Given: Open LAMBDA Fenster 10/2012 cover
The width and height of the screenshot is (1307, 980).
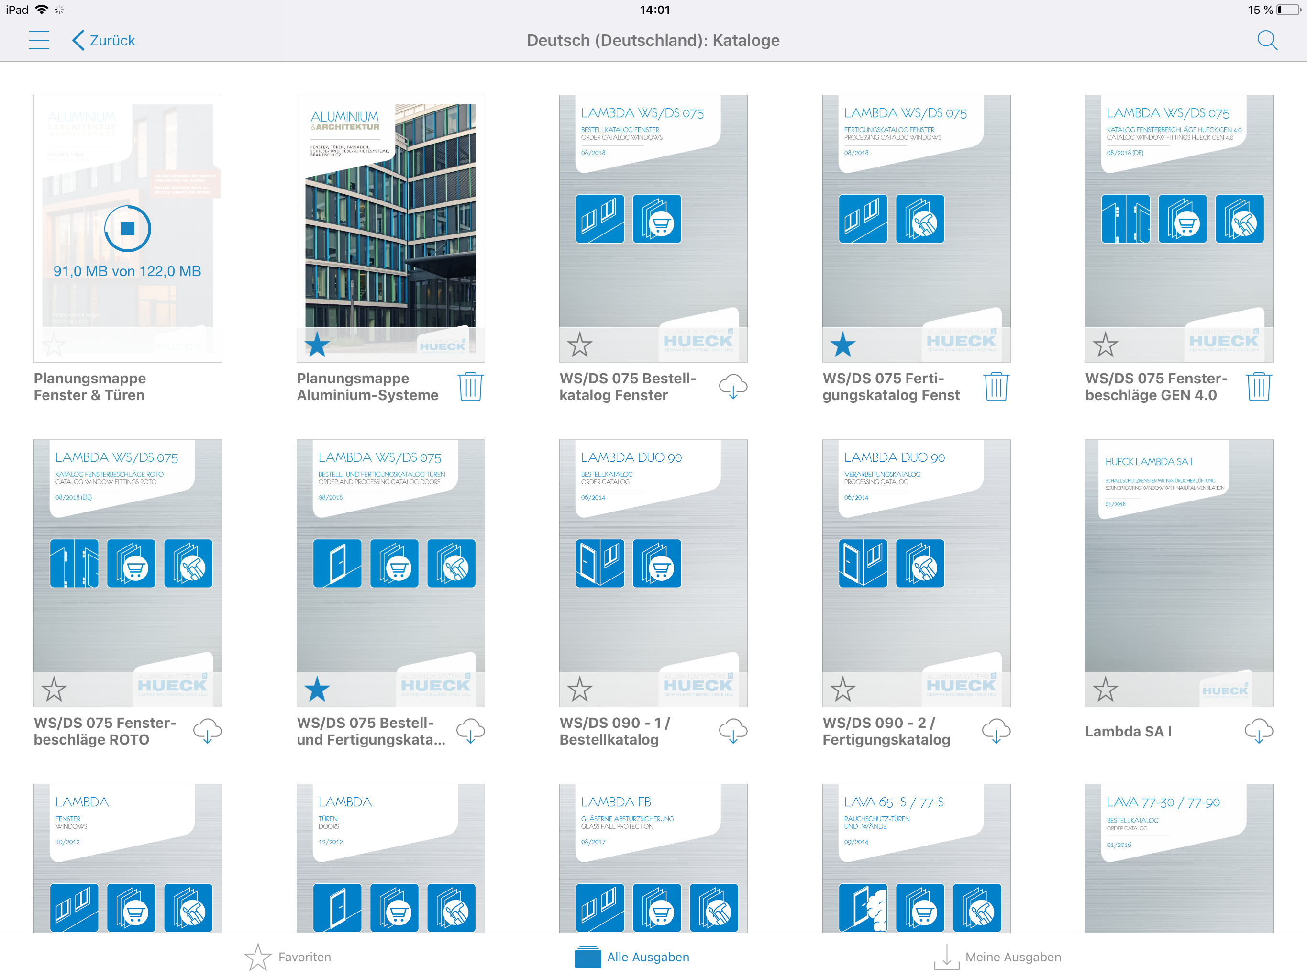Looking at the screenshot, I should click(x=128, y=858).
